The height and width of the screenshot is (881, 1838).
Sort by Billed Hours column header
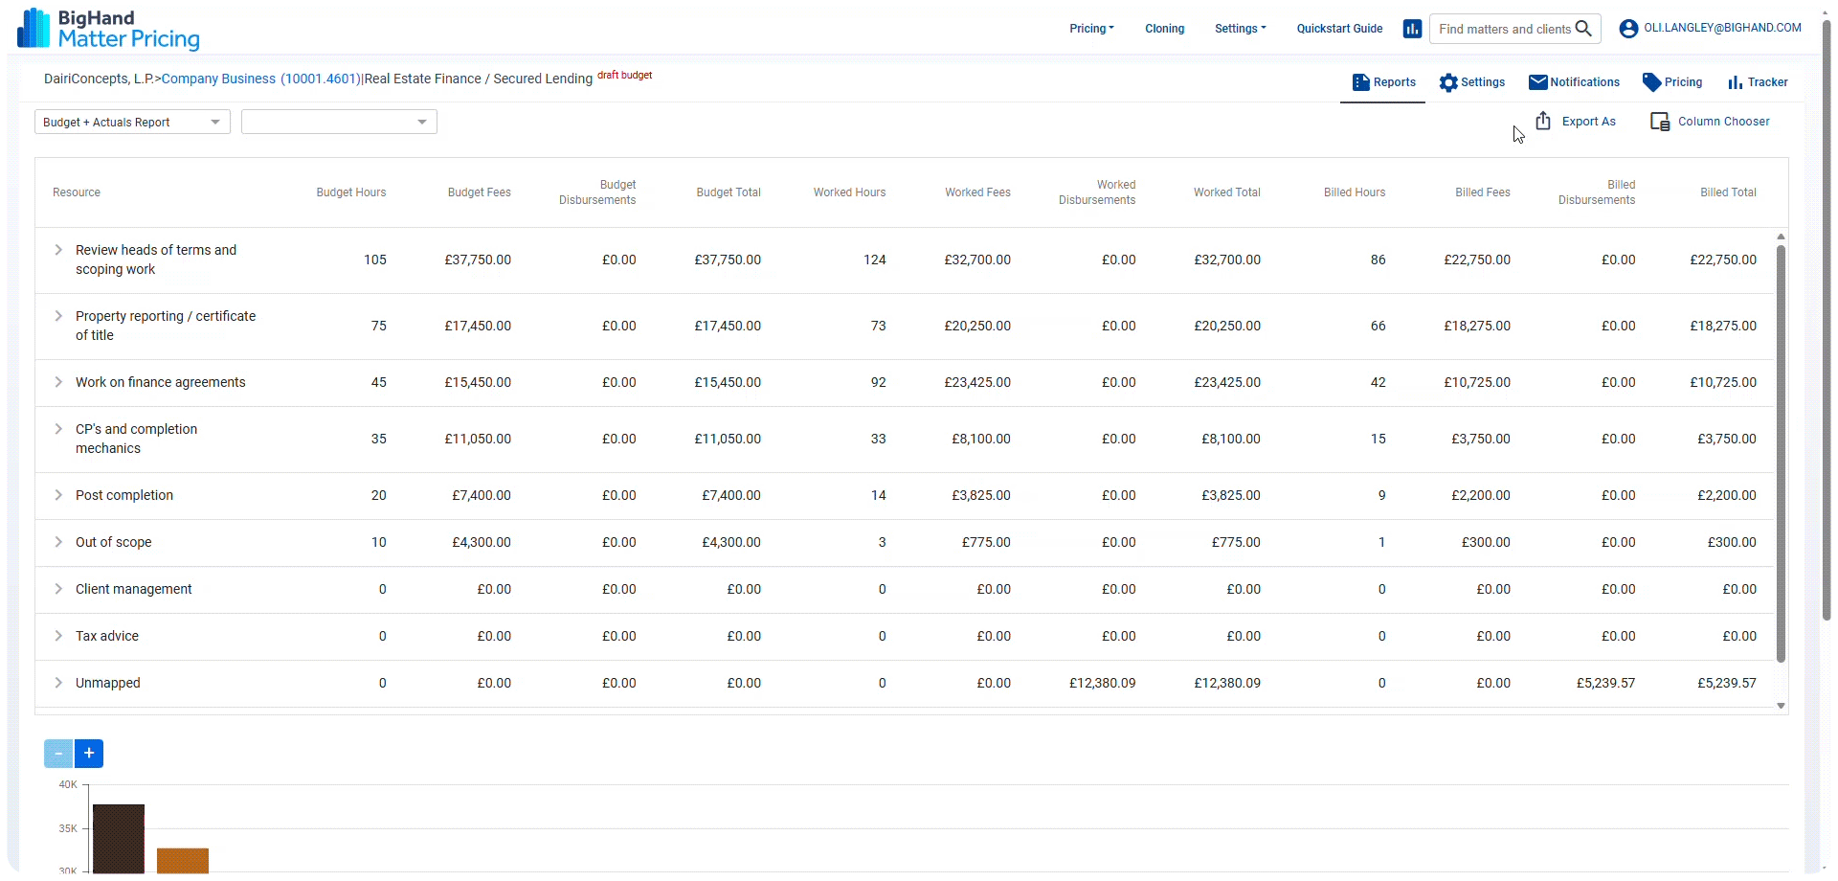(x=1355, y=192)
